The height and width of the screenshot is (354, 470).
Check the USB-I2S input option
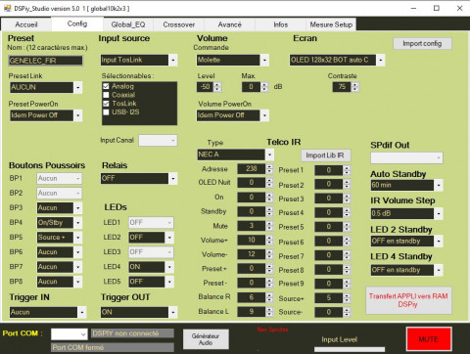[x=106, y=112]
